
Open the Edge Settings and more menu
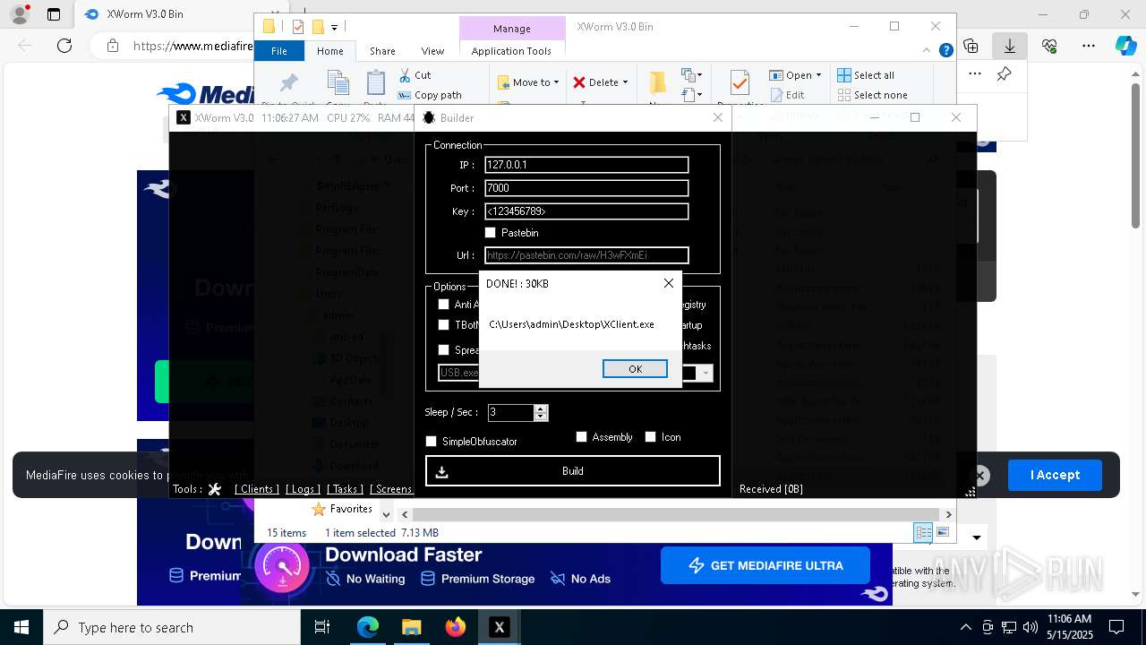point(1089,46)
